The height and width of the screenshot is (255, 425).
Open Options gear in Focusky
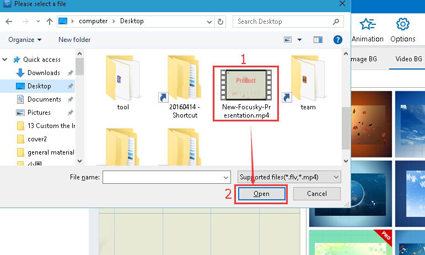point(403,30)
